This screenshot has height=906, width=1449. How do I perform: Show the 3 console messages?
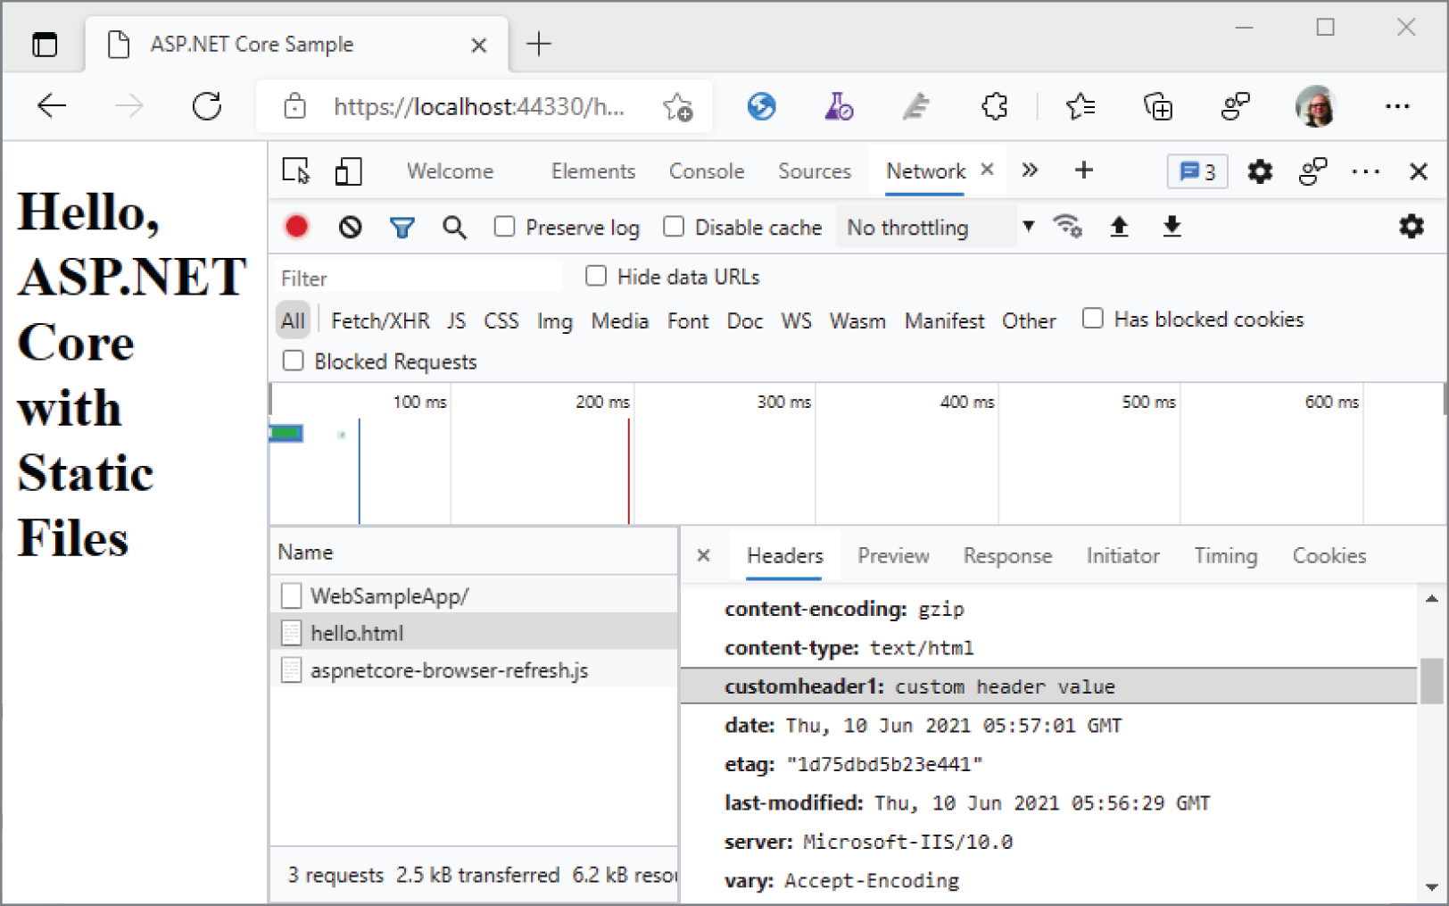[x=1196, y=170]
